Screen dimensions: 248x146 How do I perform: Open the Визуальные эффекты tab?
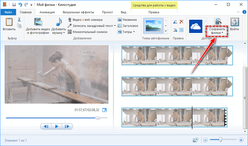click(x=78, y=12)
